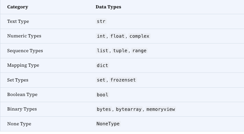Click the bool code tag
The width and height of the screenshot is (244, 134).
click(x=102, y=95)
